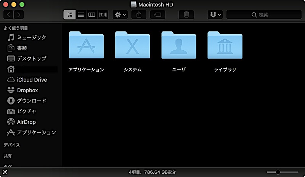
Task: Select the ユーザ folder icon
Action: click(x=179, y=45)
